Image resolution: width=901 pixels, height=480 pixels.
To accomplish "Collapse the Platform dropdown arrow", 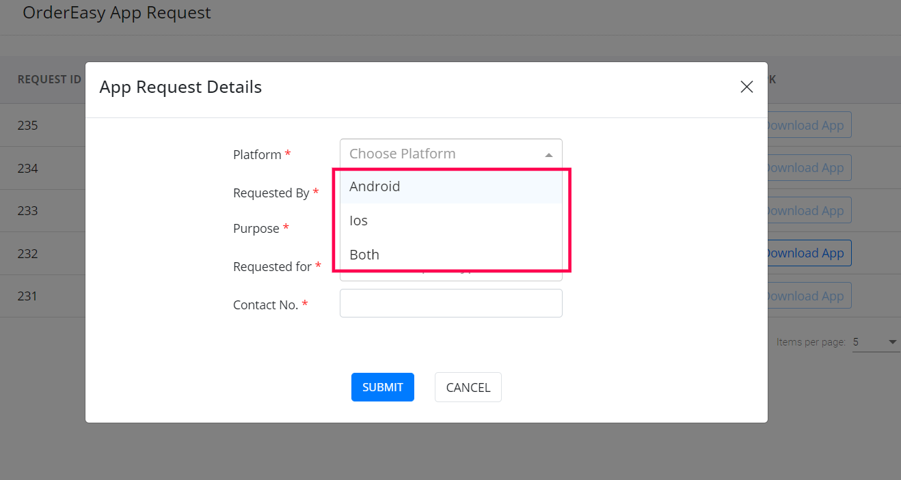I will click(x=548, y=154).
